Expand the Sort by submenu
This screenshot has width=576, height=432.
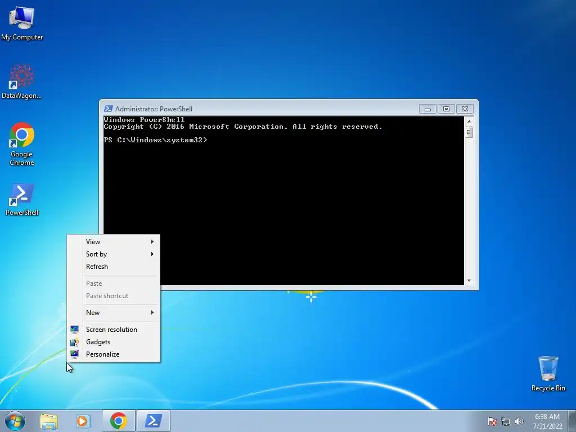[114, 254]
